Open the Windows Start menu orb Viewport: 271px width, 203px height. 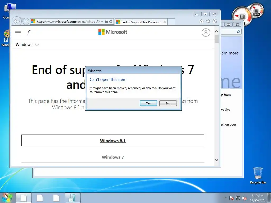(7, 197)
